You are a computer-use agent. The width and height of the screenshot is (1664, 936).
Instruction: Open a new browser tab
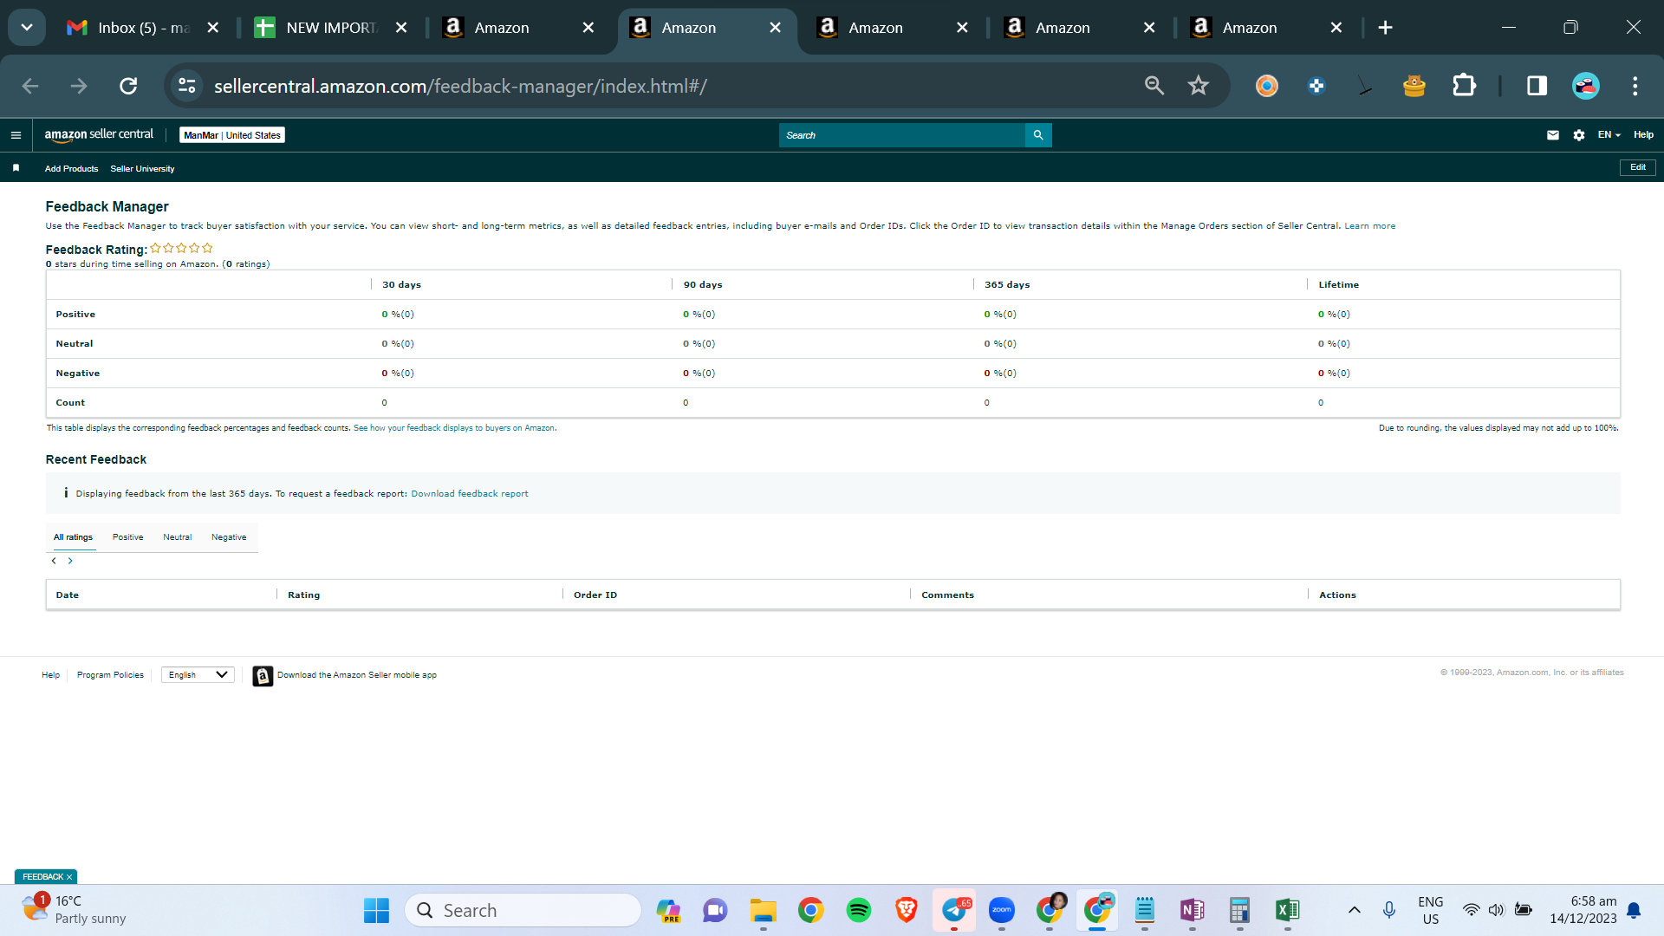pos(1385,28)
